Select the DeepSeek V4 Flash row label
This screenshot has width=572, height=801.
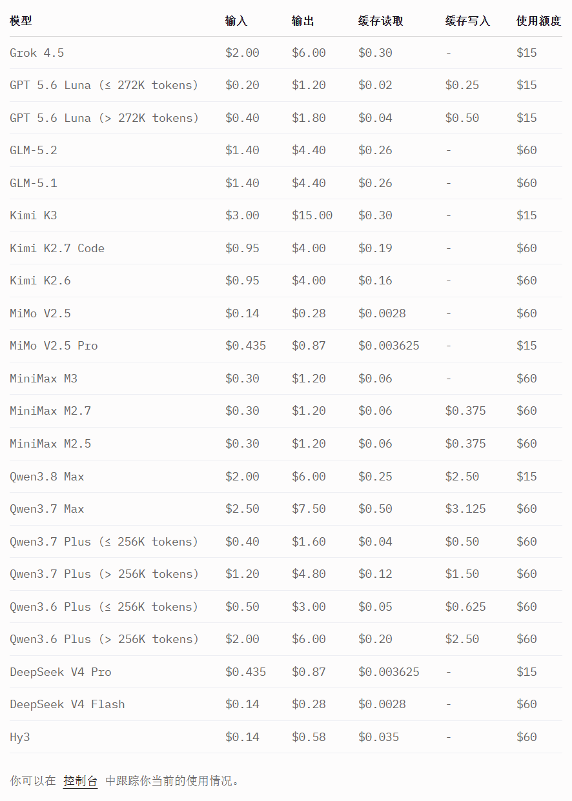pos(67,704)
